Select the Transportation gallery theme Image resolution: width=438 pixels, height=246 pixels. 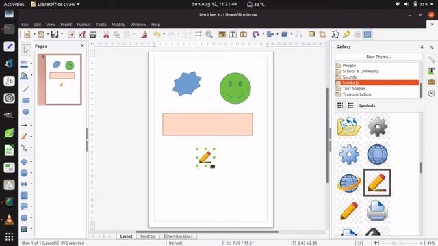click(377, 94)
